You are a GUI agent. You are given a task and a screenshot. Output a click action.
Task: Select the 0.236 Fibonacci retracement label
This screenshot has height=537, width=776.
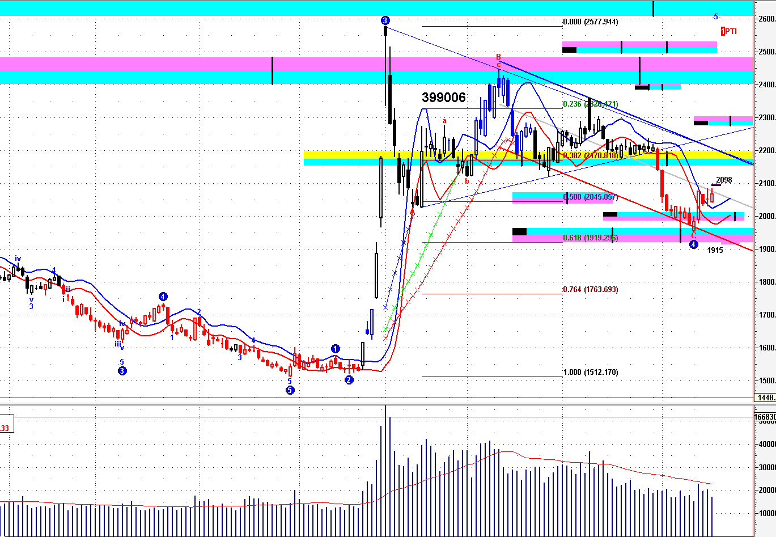coord(590,104)
